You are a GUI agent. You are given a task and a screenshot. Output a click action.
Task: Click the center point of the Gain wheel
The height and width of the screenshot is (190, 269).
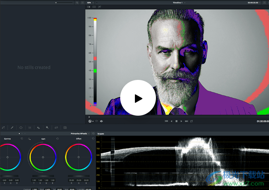tap(43, 157)
